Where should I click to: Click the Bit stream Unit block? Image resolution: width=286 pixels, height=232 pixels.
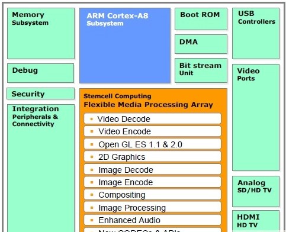pos(201,70)
